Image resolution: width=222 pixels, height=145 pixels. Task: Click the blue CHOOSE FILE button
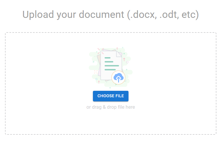[x=111, y=96]
